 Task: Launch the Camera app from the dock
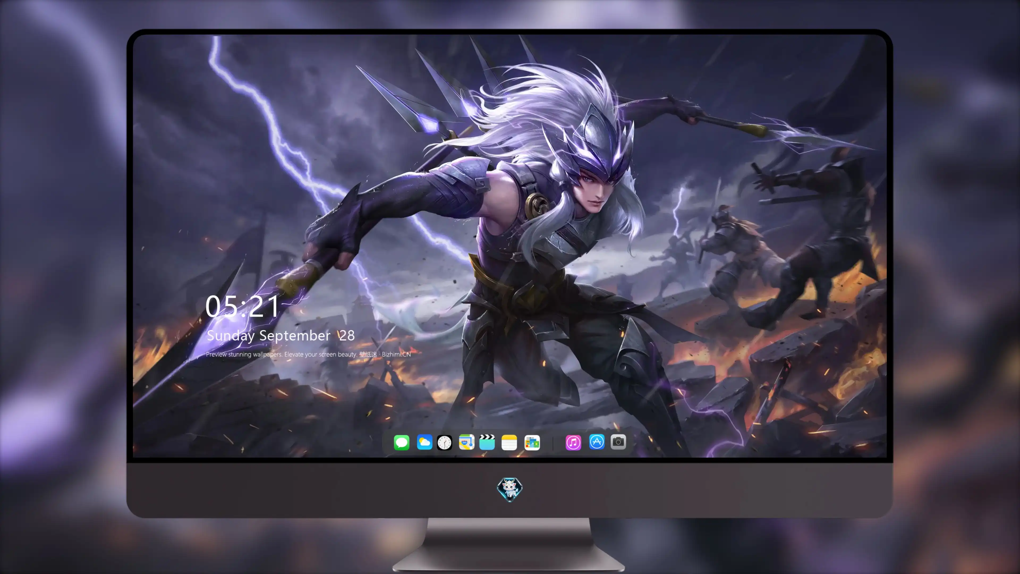tap(618, 442)
